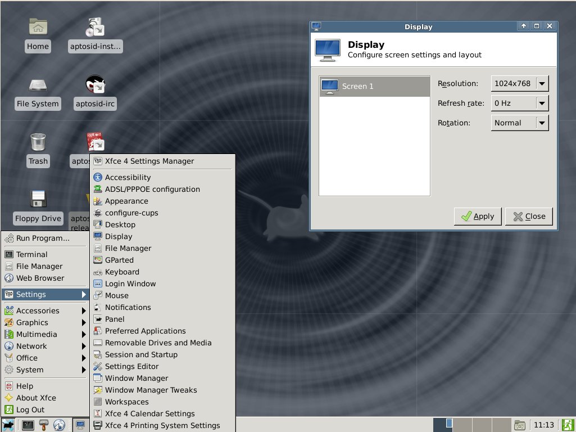Click the web browser globe icon in panel
This screenshot has height=432, width=576.
pos(59,425)
